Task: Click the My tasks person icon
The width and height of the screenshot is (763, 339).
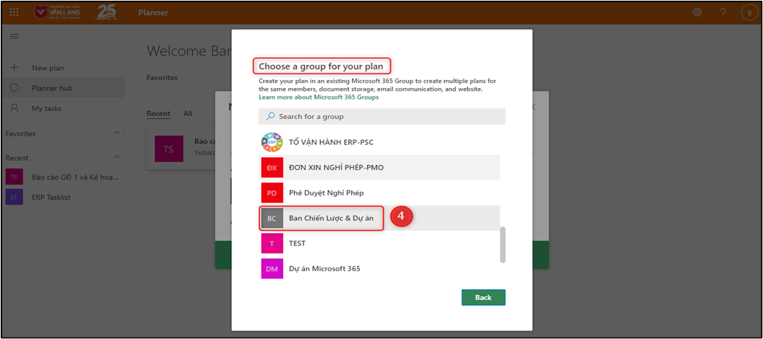Action: (14, 108)
